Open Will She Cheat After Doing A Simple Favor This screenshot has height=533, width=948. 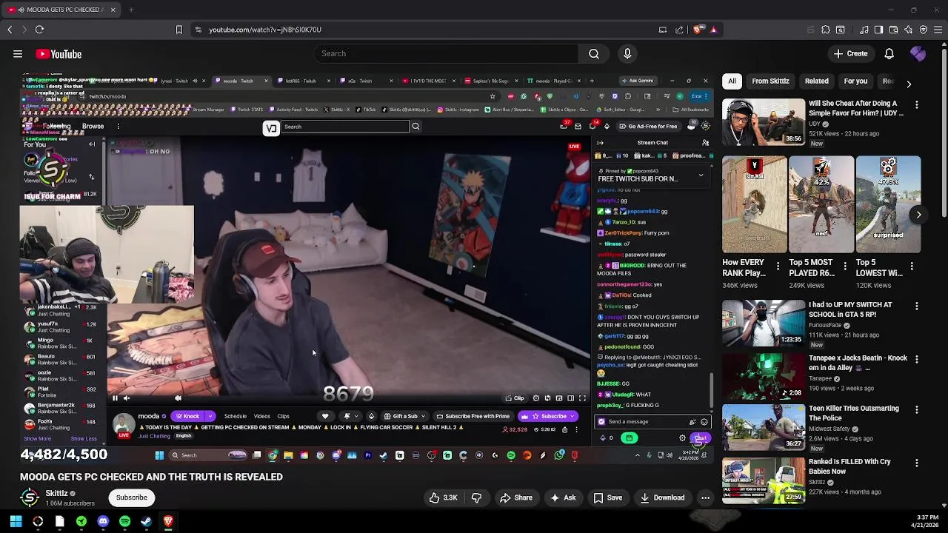point(856,108)
